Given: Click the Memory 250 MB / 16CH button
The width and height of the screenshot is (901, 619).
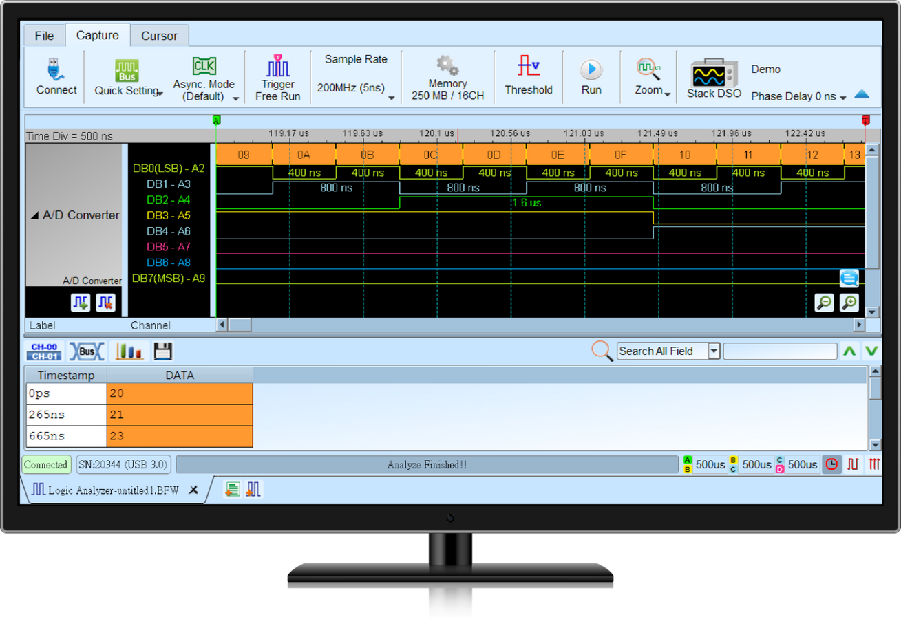Looking at the screenshot, I should 447,76.
